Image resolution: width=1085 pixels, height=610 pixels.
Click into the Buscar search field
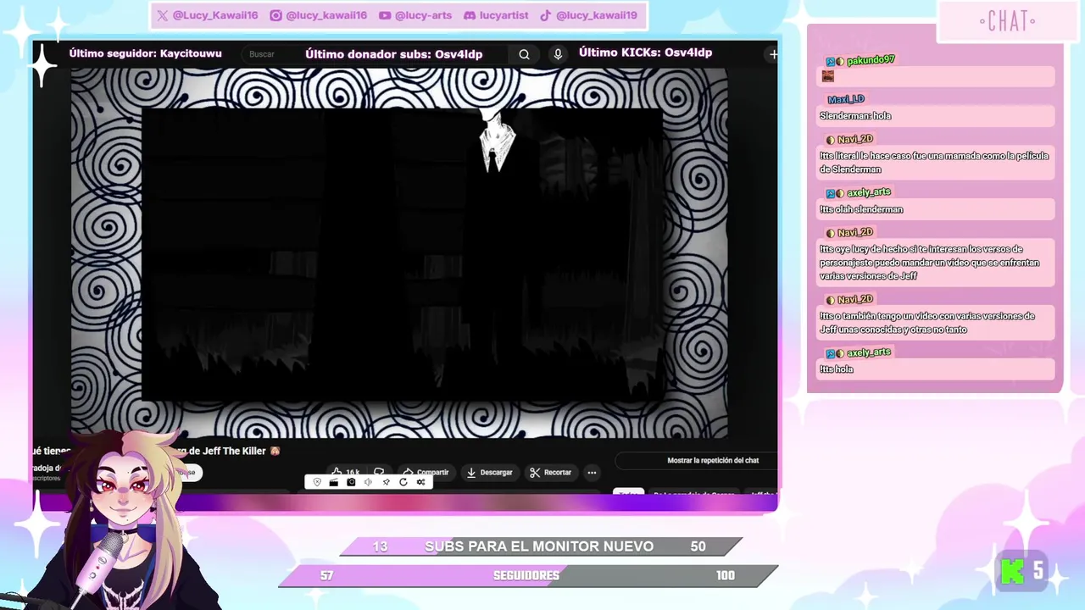tap(373, 54)
